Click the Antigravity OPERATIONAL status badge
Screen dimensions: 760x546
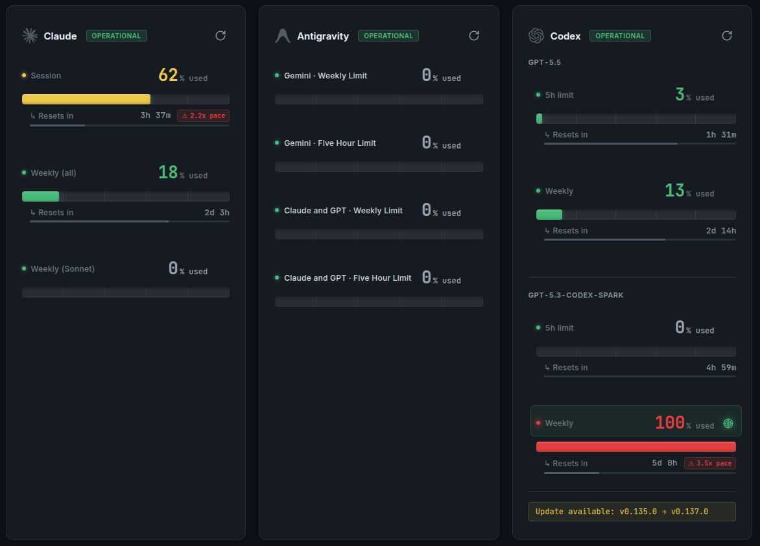click(388, 36)
